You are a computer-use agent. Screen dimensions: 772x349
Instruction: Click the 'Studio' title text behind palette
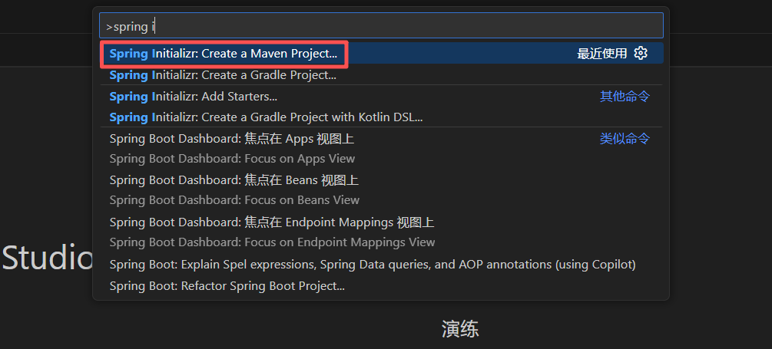click(46, 258)
